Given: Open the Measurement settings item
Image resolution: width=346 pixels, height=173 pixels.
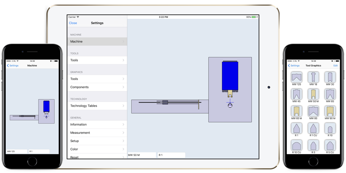Looking at the screenshot, I should point(97,133).
